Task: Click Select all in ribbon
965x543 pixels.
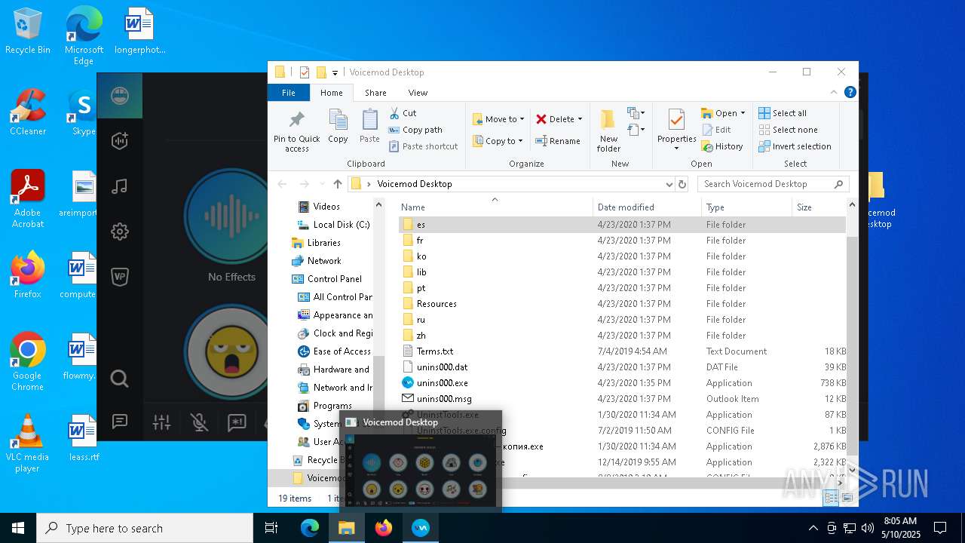Action: coord(783,113)
